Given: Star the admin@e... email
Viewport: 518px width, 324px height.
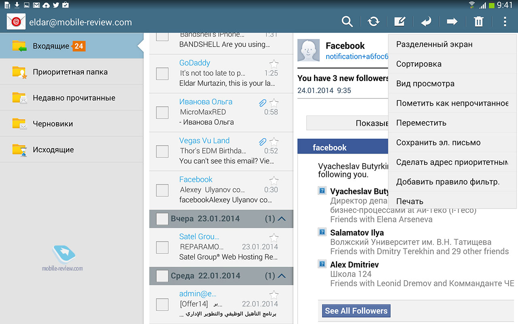Looking at the screenshot, I should tap(274, 294).
